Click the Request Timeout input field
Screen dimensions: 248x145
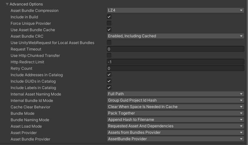point(175,49)
